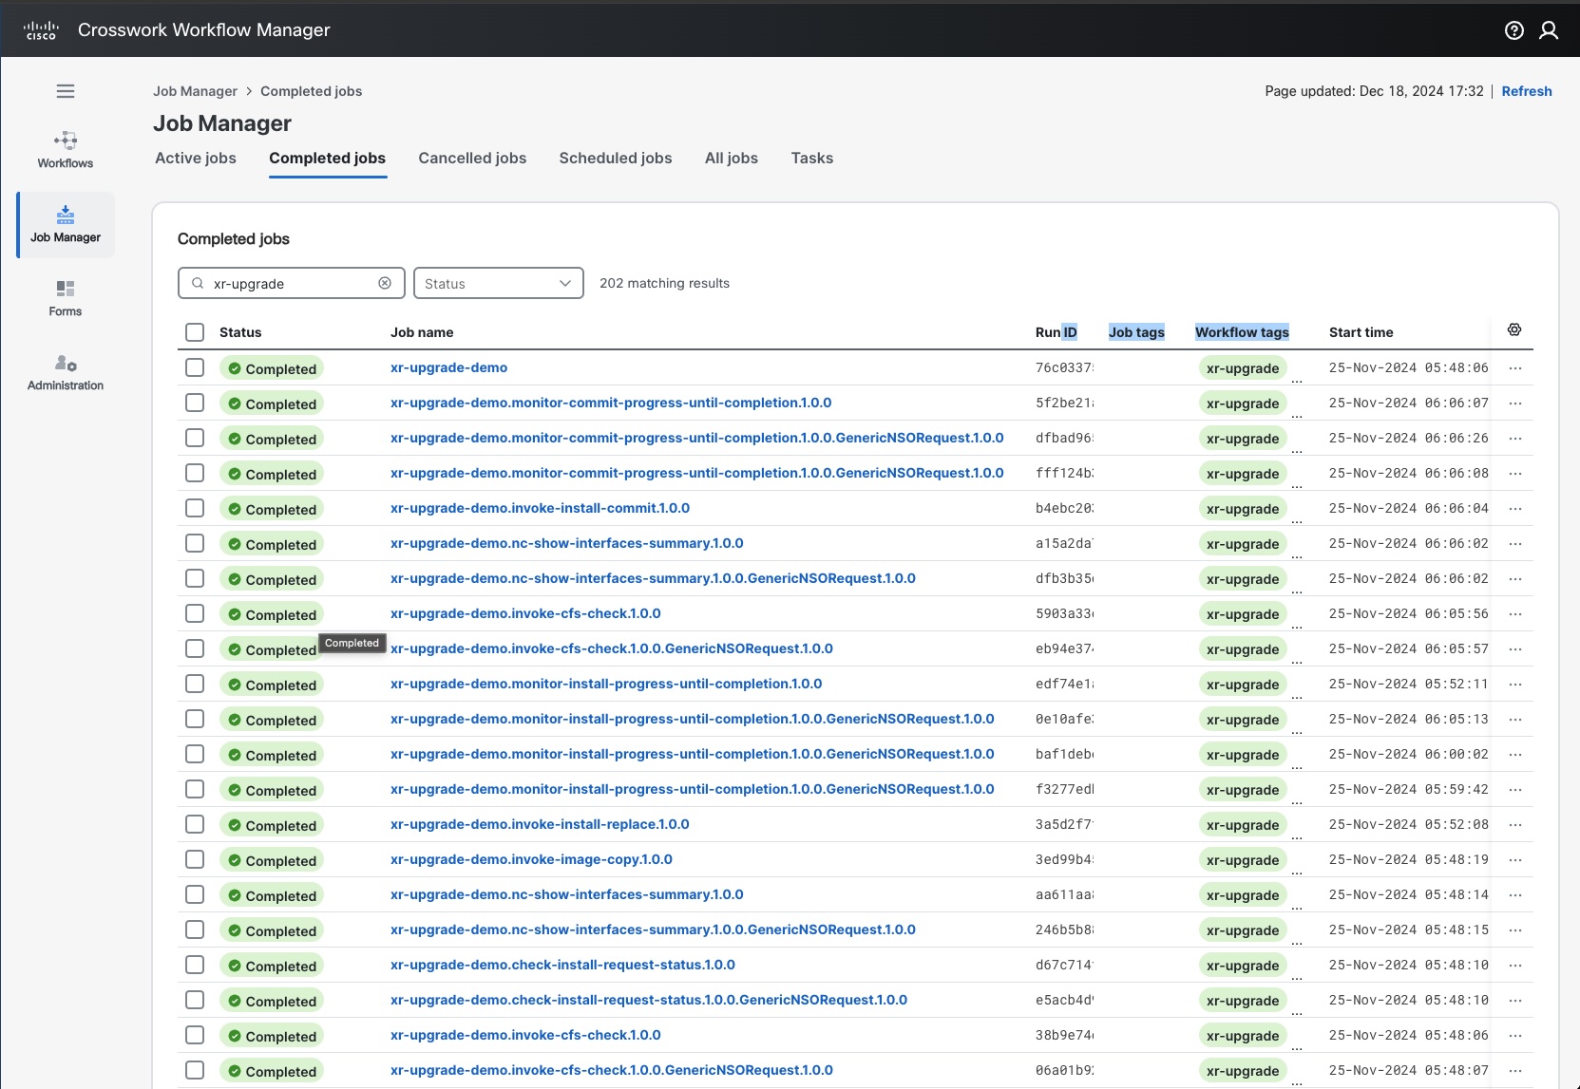Open row actions for invoke-install-replace.1.0.0 job

pyautogui.click(x=1515, y=824)
